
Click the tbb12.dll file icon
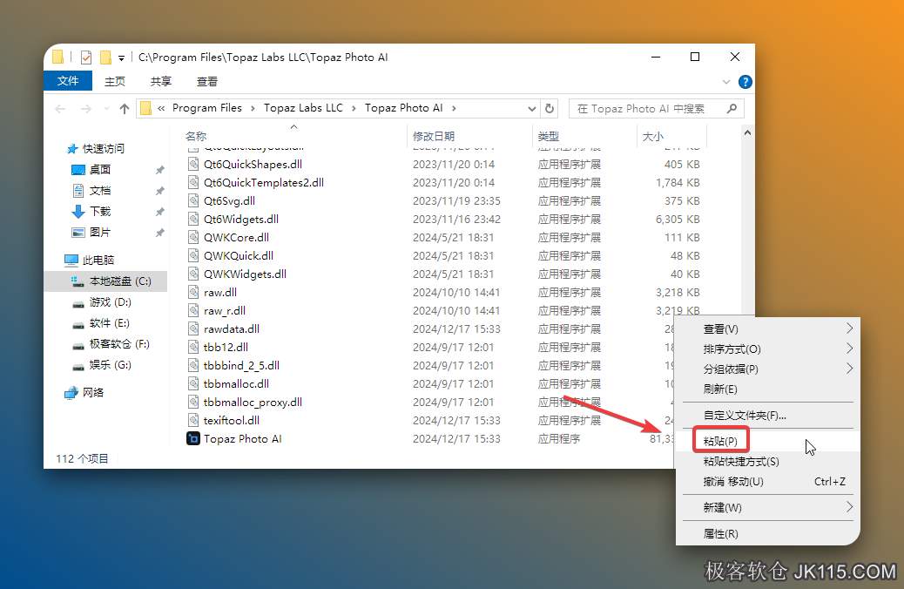(x=193, y=348)
